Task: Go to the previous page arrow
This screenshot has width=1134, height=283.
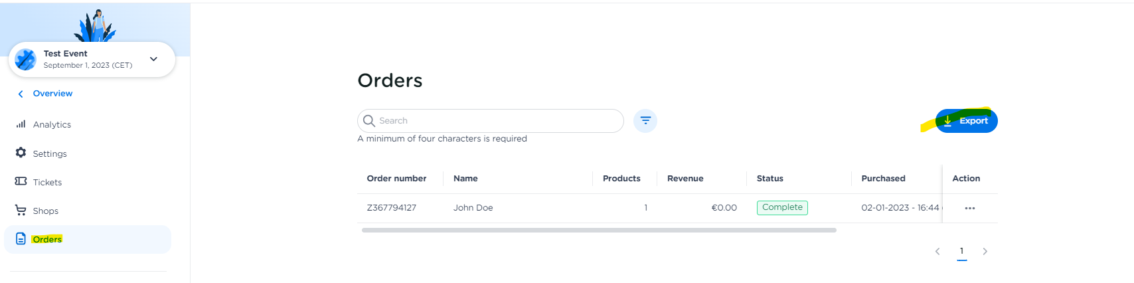Action: coord(937,251)
